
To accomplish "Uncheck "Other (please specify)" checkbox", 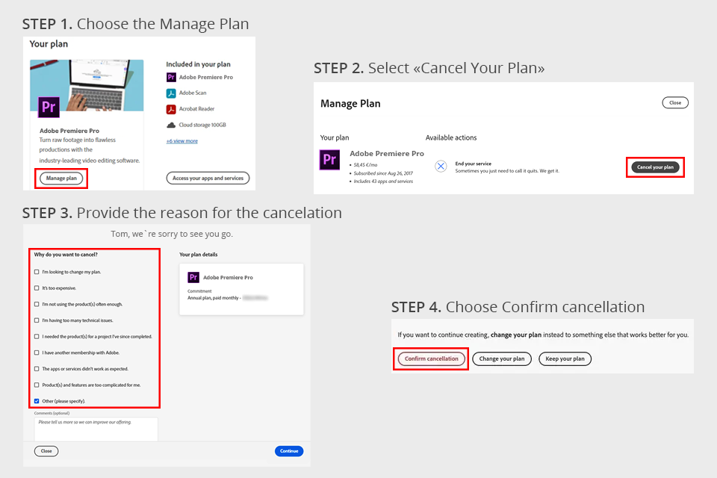I will coord(37,401).
